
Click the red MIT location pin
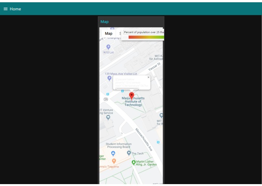132,96
